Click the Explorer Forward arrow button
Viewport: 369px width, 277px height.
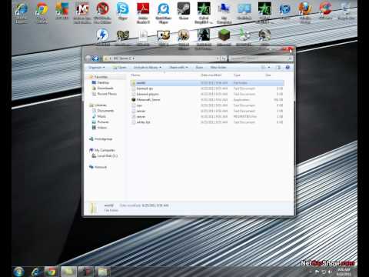click(x=95, y=58)
